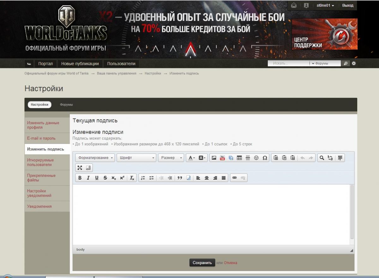Insert a quote block
Viewport: 379px width, 278px height.
pyautogui.click(x=180, y=178)
